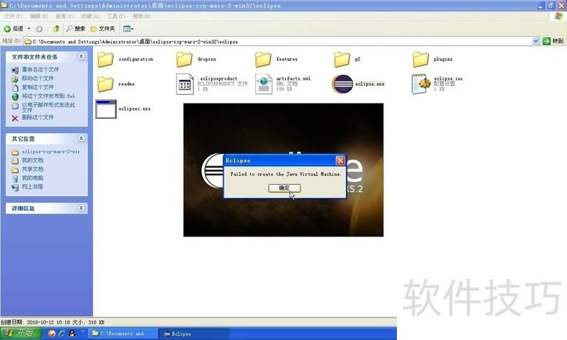Click the red delete X task icon
The width and height of the screenshot is (567, 340).
pos(15,118)
